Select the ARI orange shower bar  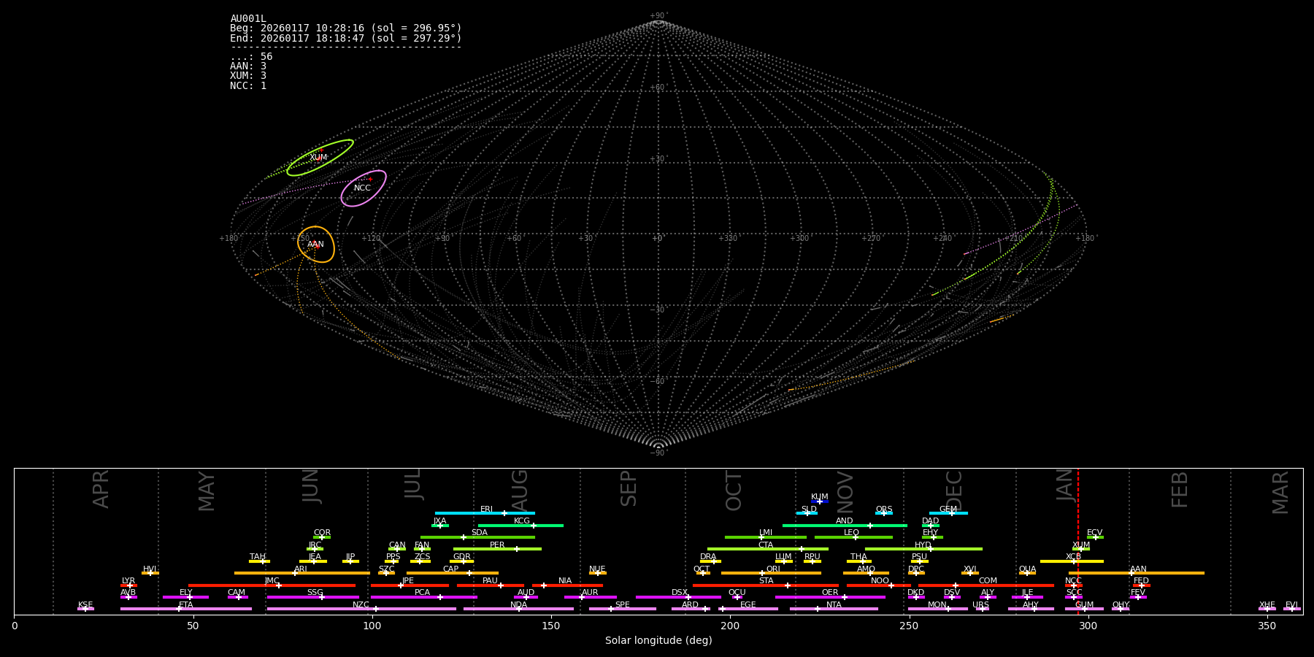point(302,573)
